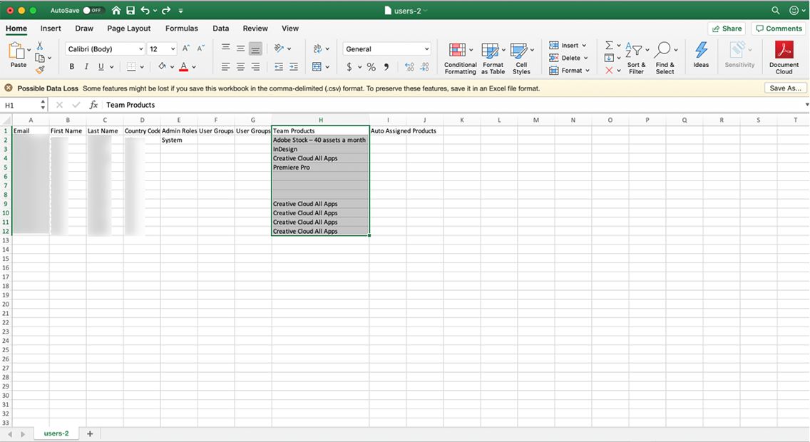The height and width of the screenshot is (442, 810).
Task: Click the Increase Decimal icon
Action: (x=409, y=66)
